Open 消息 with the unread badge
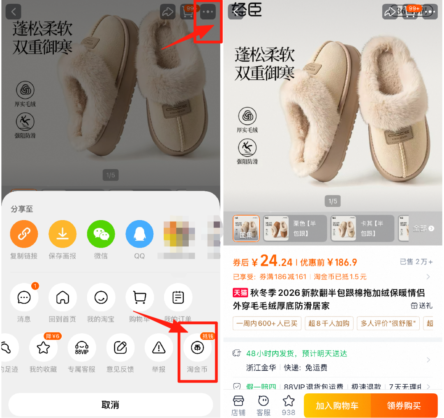This screenshot has width=444, height=418. coord(24,297)
